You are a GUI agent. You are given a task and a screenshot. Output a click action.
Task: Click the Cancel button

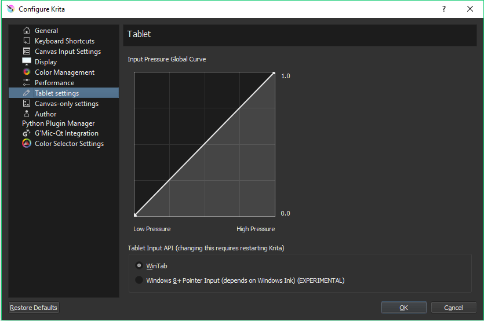(453, 308)
